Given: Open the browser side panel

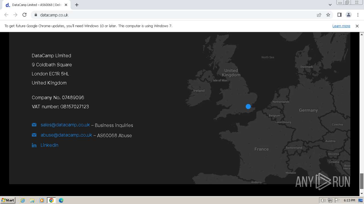Looking at the screenshot, I should pyautogui.click(x=339, y=15).
